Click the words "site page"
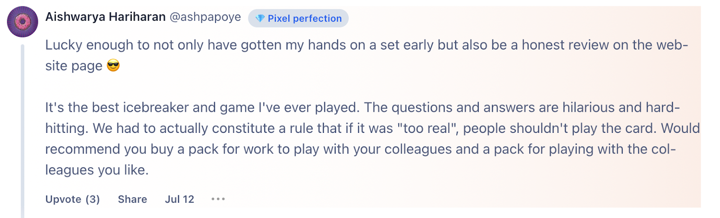 tap(74, 66)
